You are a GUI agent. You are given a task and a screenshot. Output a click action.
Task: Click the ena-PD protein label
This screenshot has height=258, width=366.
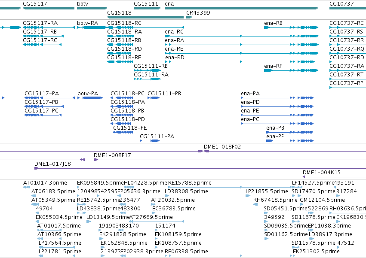pos(250,102)
